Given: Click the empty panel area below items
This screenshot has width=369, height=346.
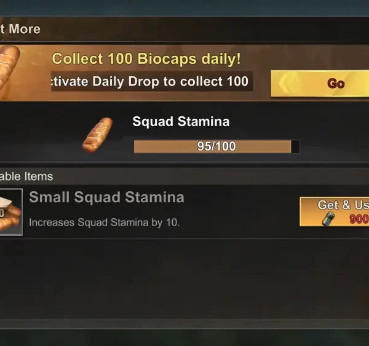Looking at the screenshot, I should [184, 279].
